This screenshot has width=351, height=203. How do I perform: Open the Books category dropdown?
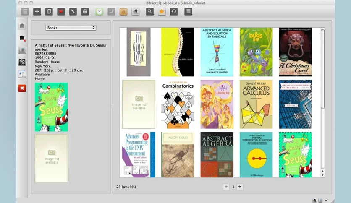click(71, 28)
